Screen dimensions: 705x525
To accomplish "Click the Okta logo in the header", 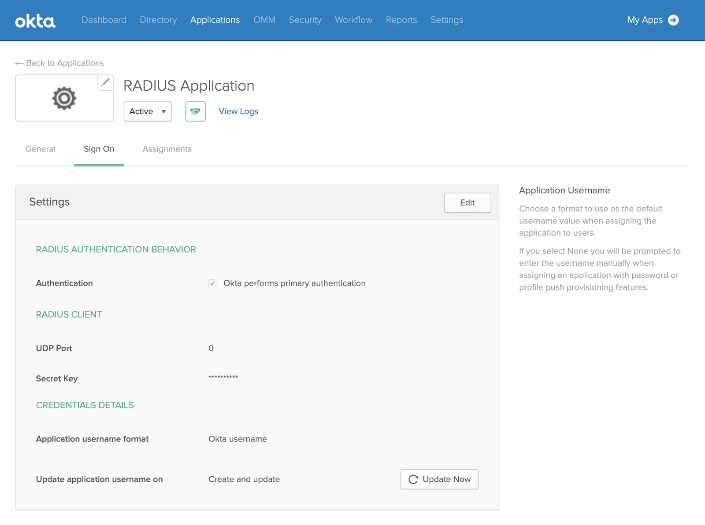I will (35, 21).
